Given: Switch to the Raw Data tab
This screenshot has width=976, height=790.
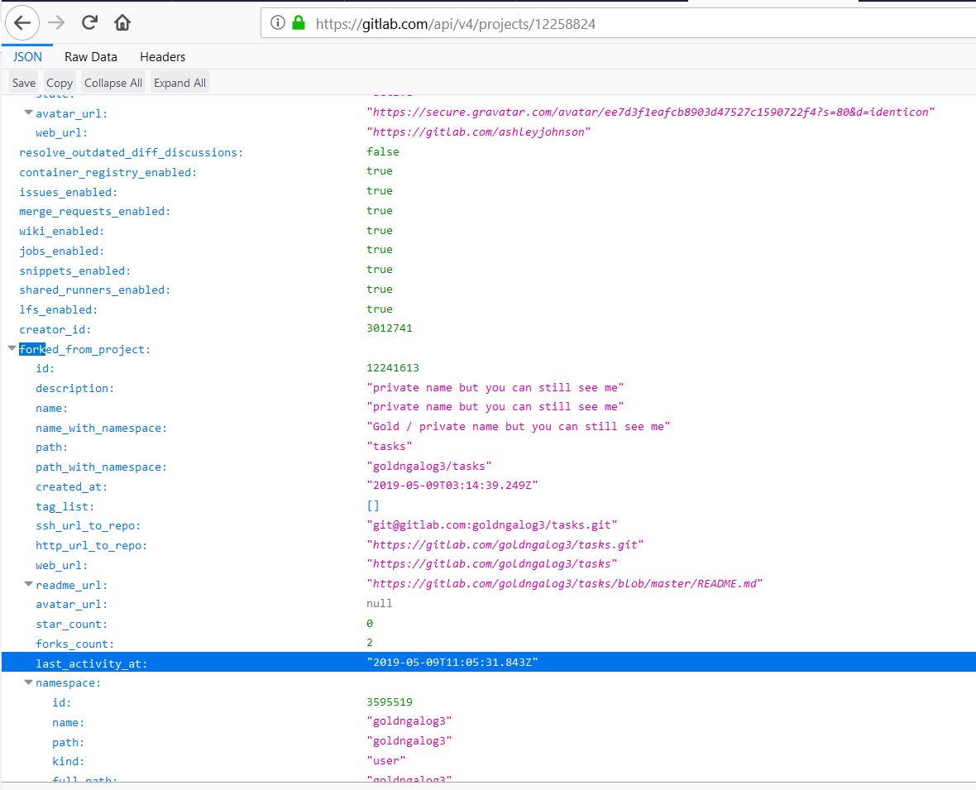Looking at the screenshot, I should click(x=91, y=57).
